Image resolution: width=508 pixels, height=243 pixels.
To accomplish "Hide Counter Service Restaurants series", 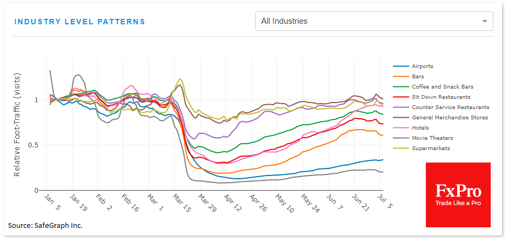I will click(450, 107).
